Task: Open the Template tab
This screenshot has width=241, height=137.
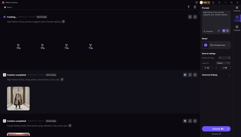Action: coord(237,28)
